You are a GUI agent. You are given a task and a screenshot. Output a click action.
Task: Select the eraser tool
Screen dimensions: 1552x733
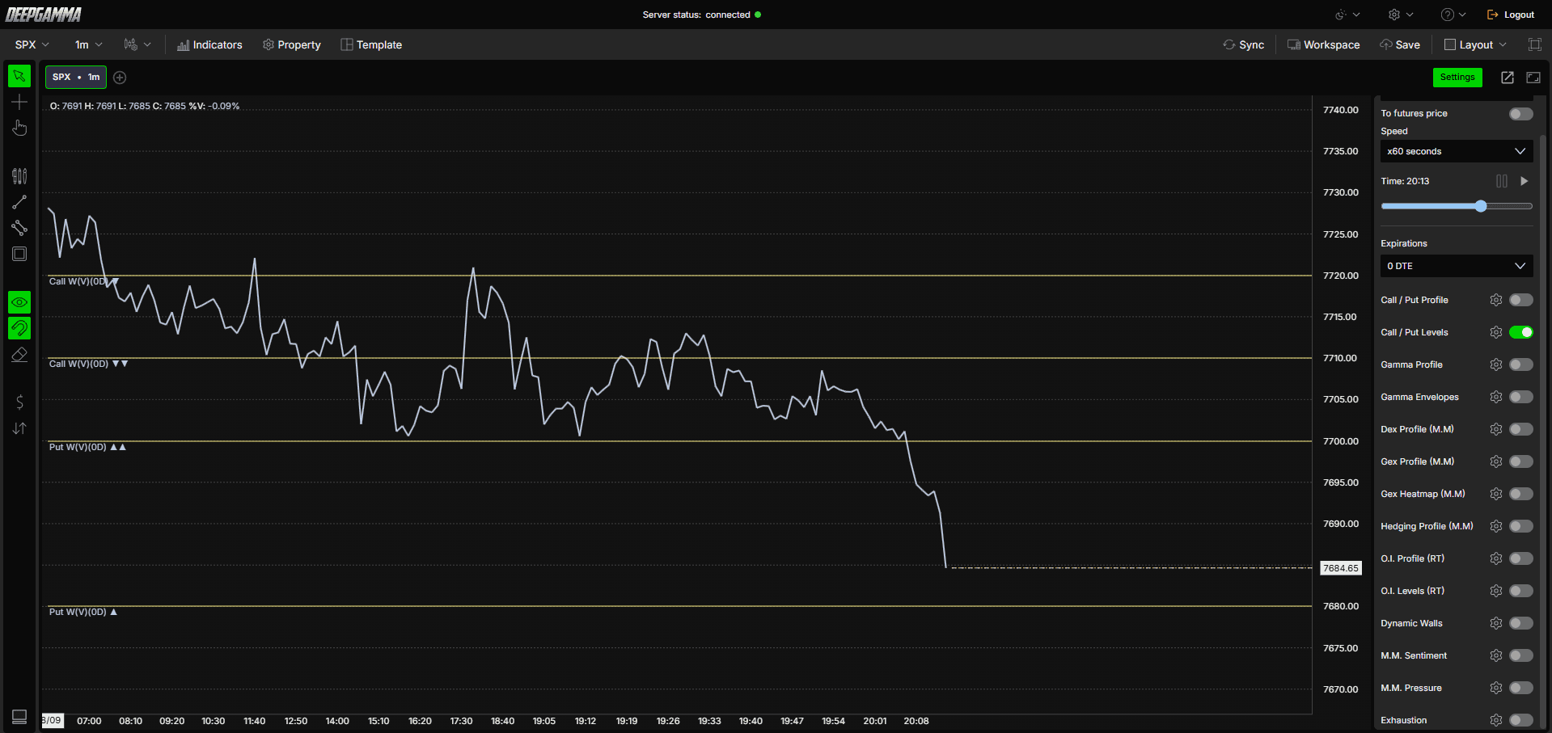(x=19, y=354)
